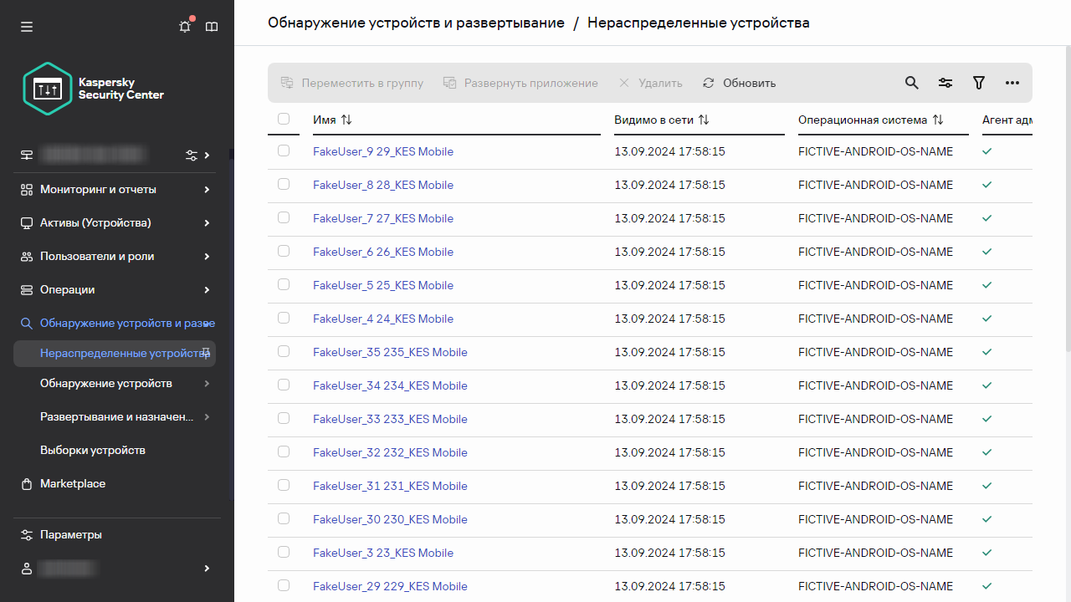Expand Активы (Устройства) chevron
The image size is (1071, 602).
[x=207, y=223]
